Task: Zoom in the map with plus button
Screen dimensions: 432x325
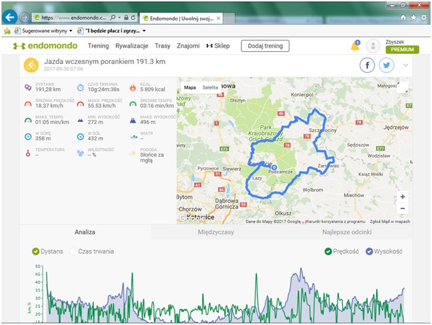Action: (402, 197)
